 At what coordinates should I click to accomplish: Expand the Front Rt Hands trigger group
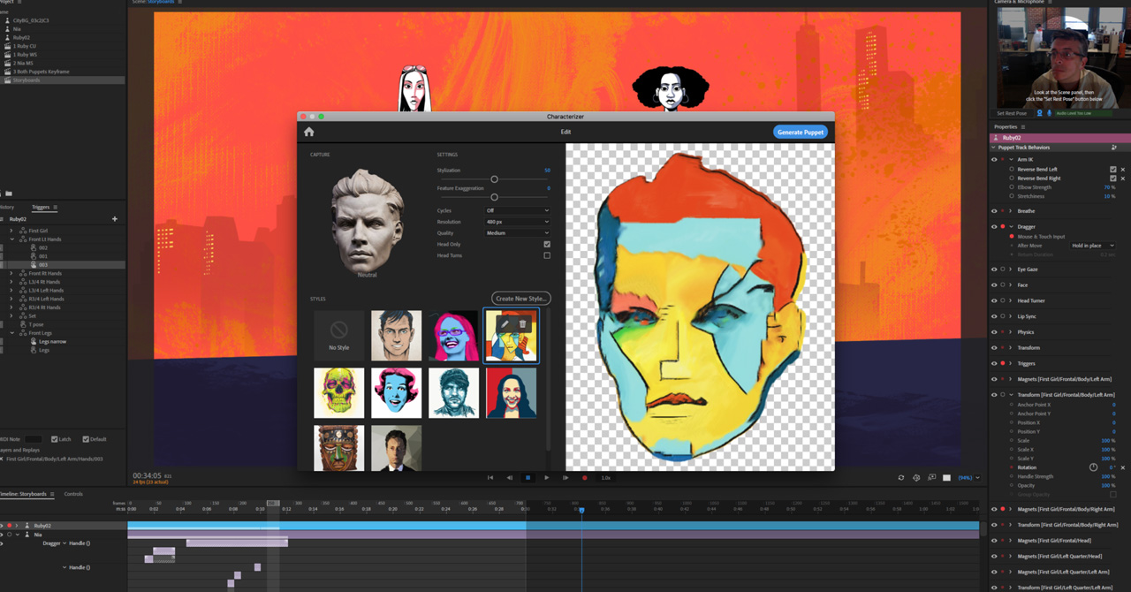tap(11, 274)
